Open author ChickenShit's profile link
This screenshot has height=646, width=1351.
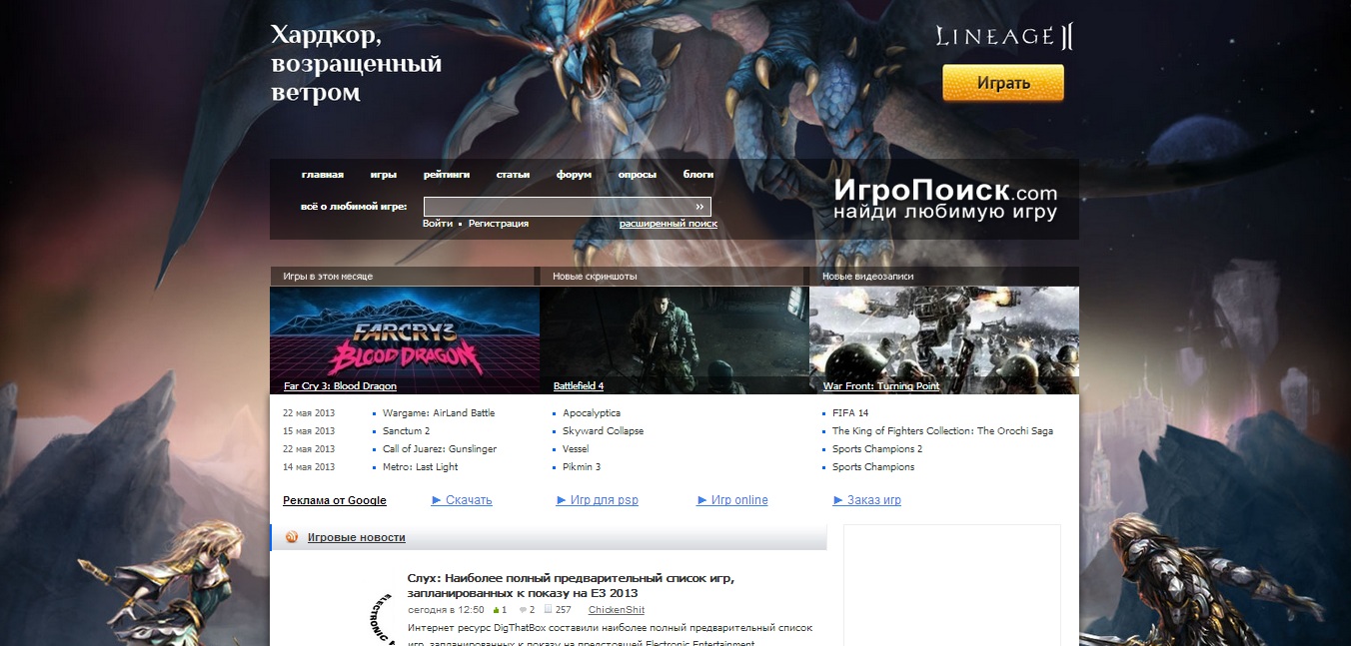click(x=617, y=610)
